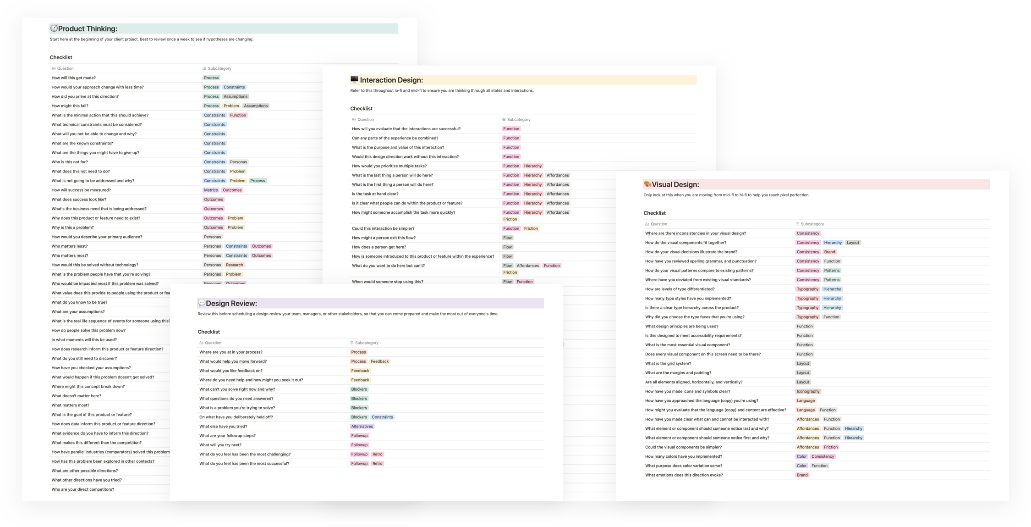Click the Research tag in the 'solved without technology' row
The height and width of the screenshot is (527, 1031).
(235, 265)
